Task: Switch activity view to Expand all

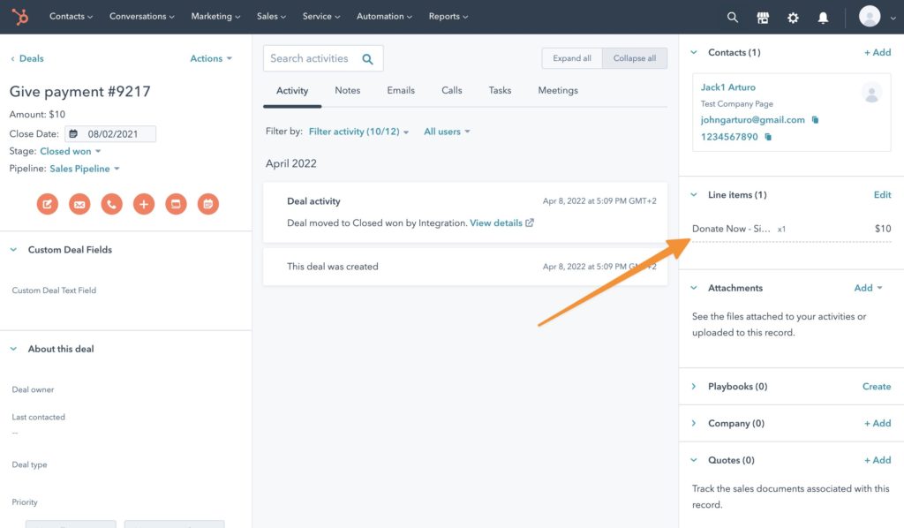Action: click(572, 58)
